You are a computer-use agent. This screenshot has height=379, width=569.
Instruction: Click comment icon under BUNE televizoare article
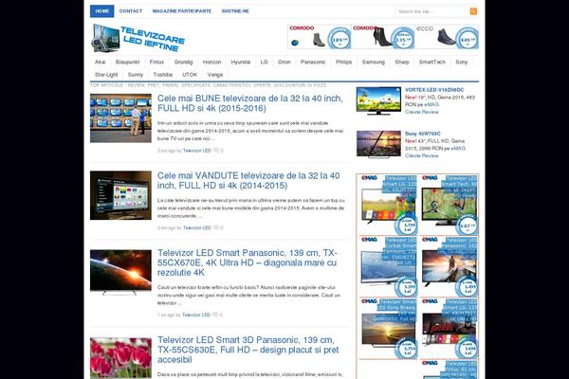click(216, 150)
